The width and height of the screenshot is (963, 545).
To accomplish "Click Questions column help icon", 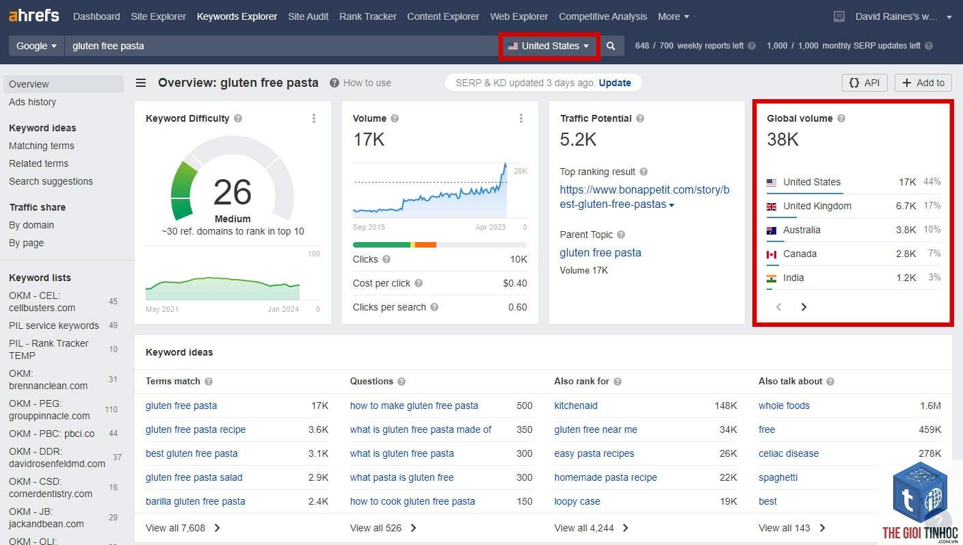I will (x=401, y=382).
